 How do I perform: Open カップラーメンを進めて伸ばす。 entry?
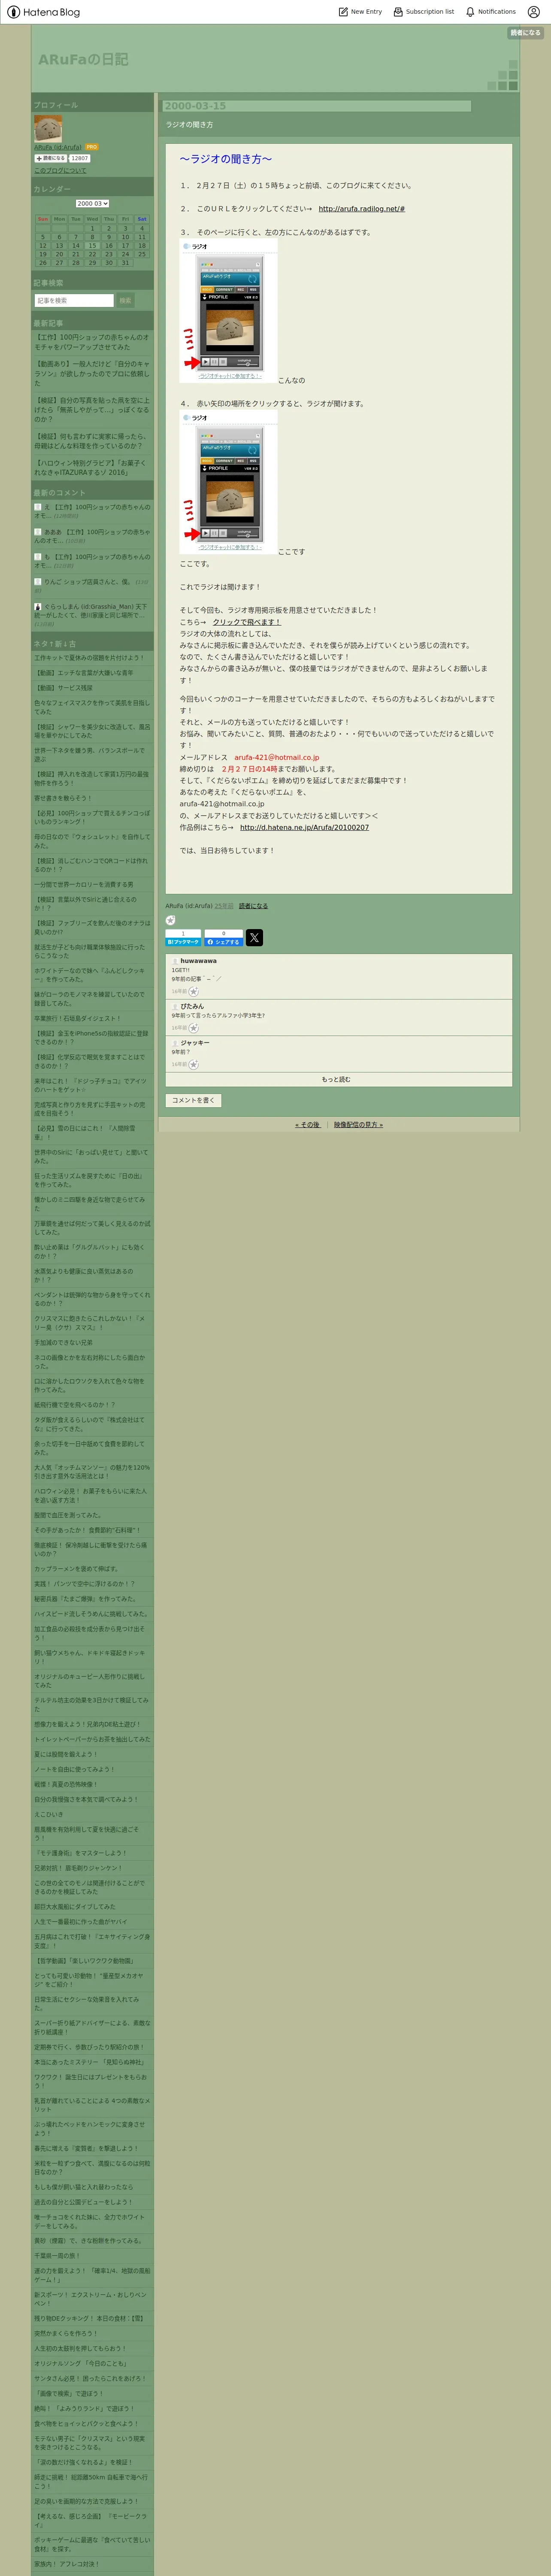click(x=76, y=1569)
